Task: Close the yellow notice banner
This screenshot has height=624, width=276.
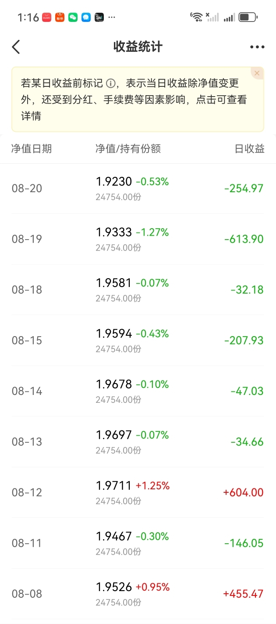Action: pos(257,73)
